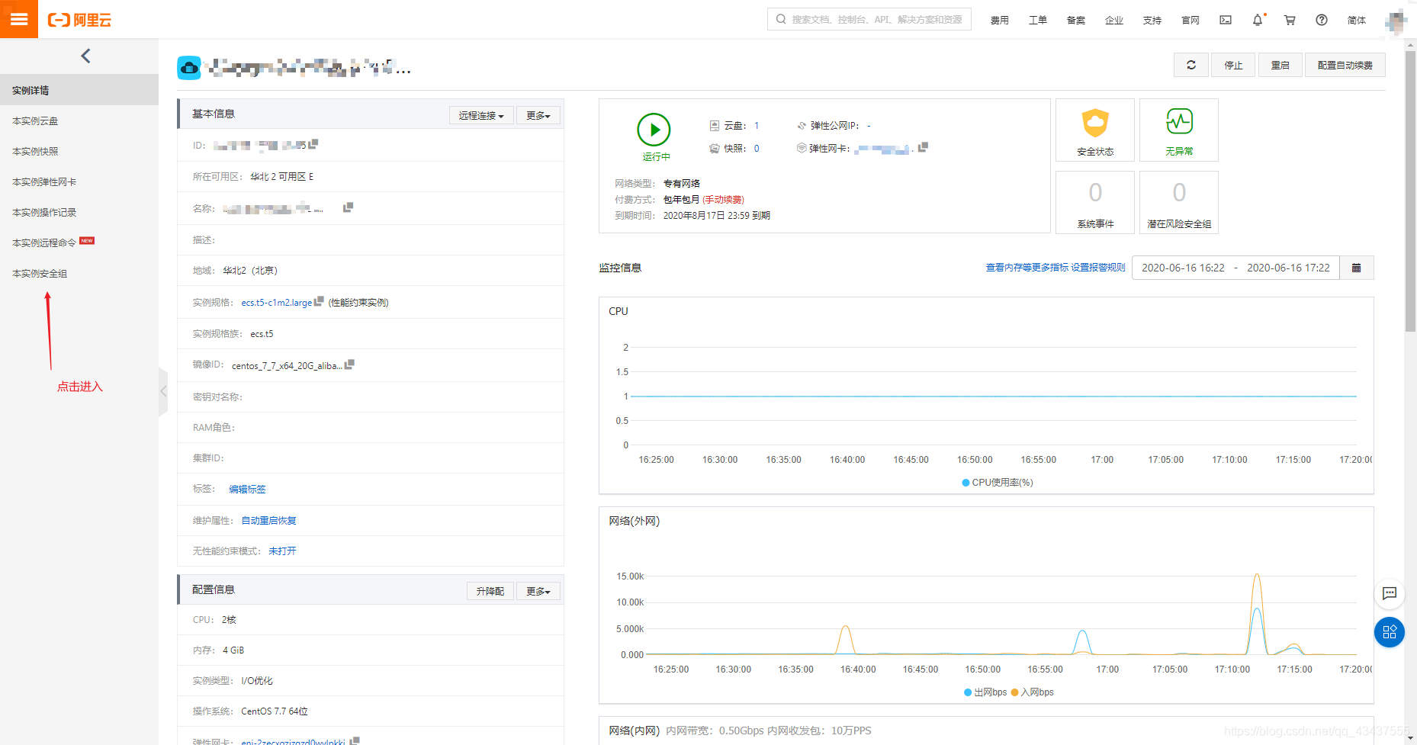Click the top search box

869,19
